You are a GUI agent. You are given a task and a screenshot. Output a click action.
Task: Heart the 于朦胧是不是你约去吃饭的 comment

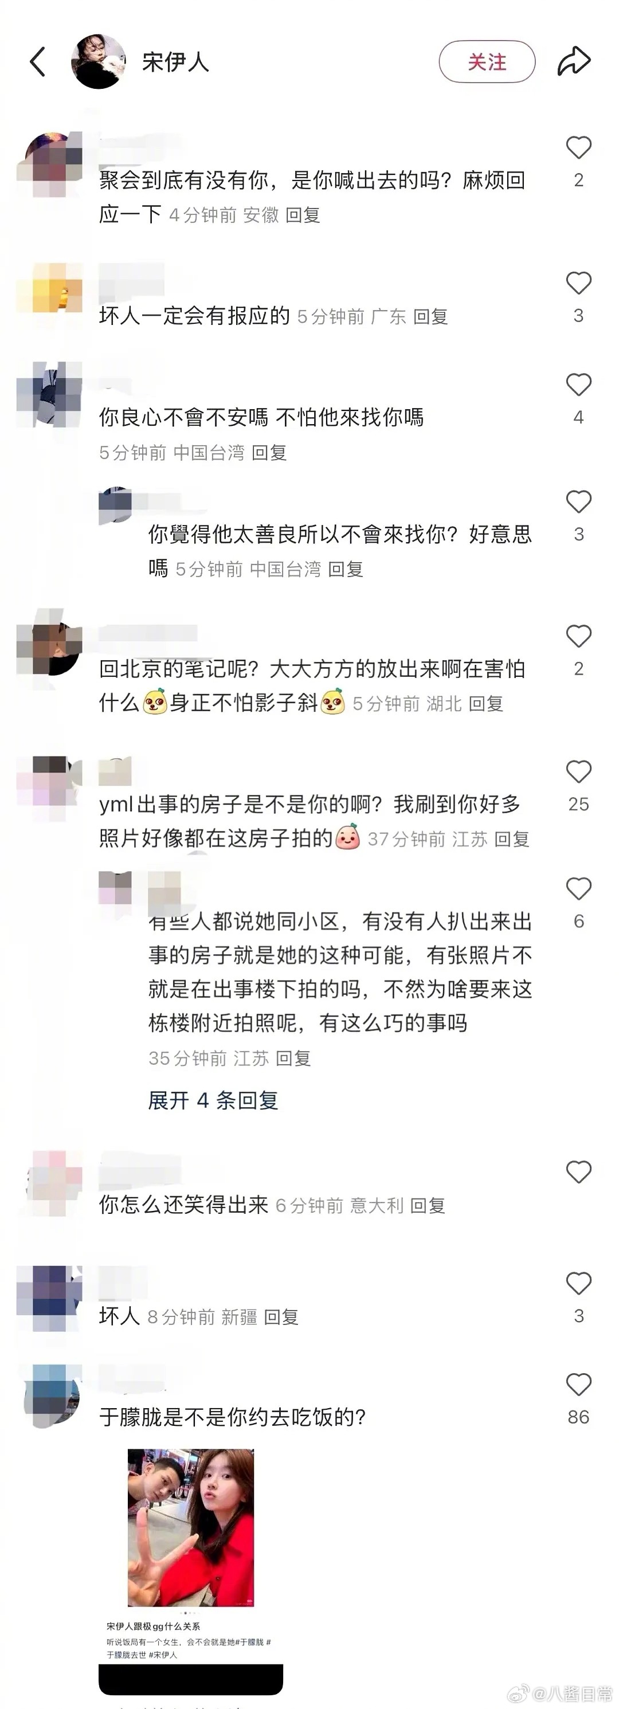(x=578, y=1384)
